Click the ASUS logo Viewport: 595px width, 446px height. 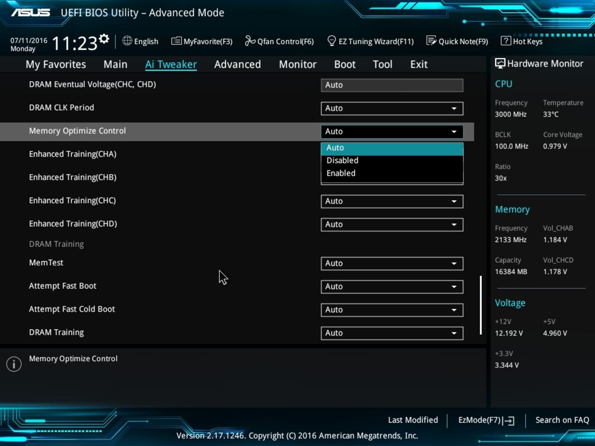click(31, 12)
